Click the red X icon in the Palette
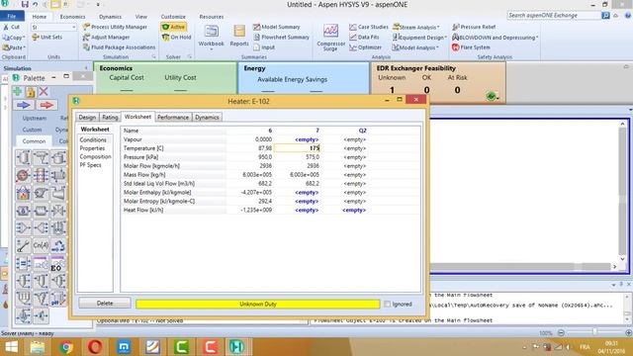The width and height of the screenshot is (633, 356). click(x=44, y=91)
